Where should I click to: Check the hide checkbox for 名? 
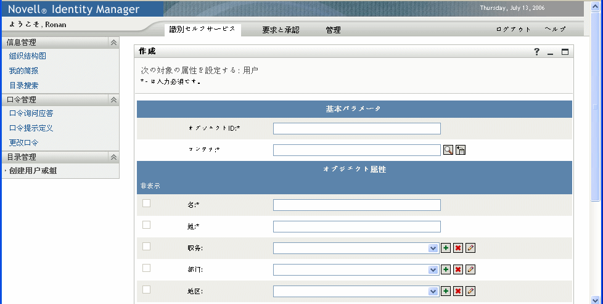pos(146,203)
